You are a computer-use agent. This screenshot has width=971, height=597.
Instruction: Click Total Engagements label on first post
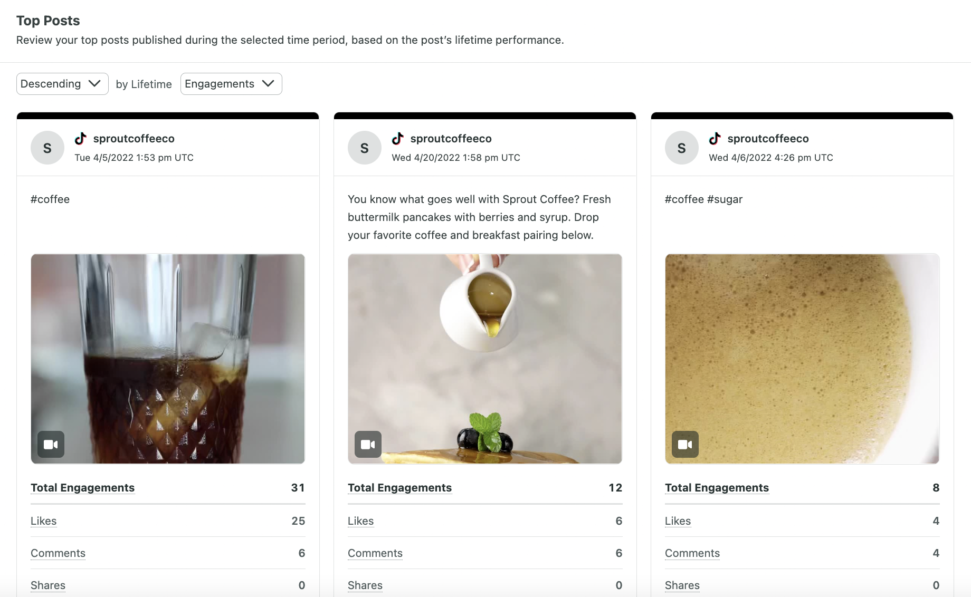coord(83,488)
